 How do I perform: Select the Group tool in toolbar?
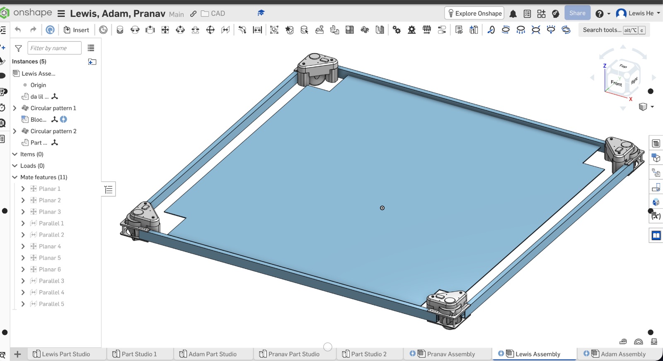274,30
